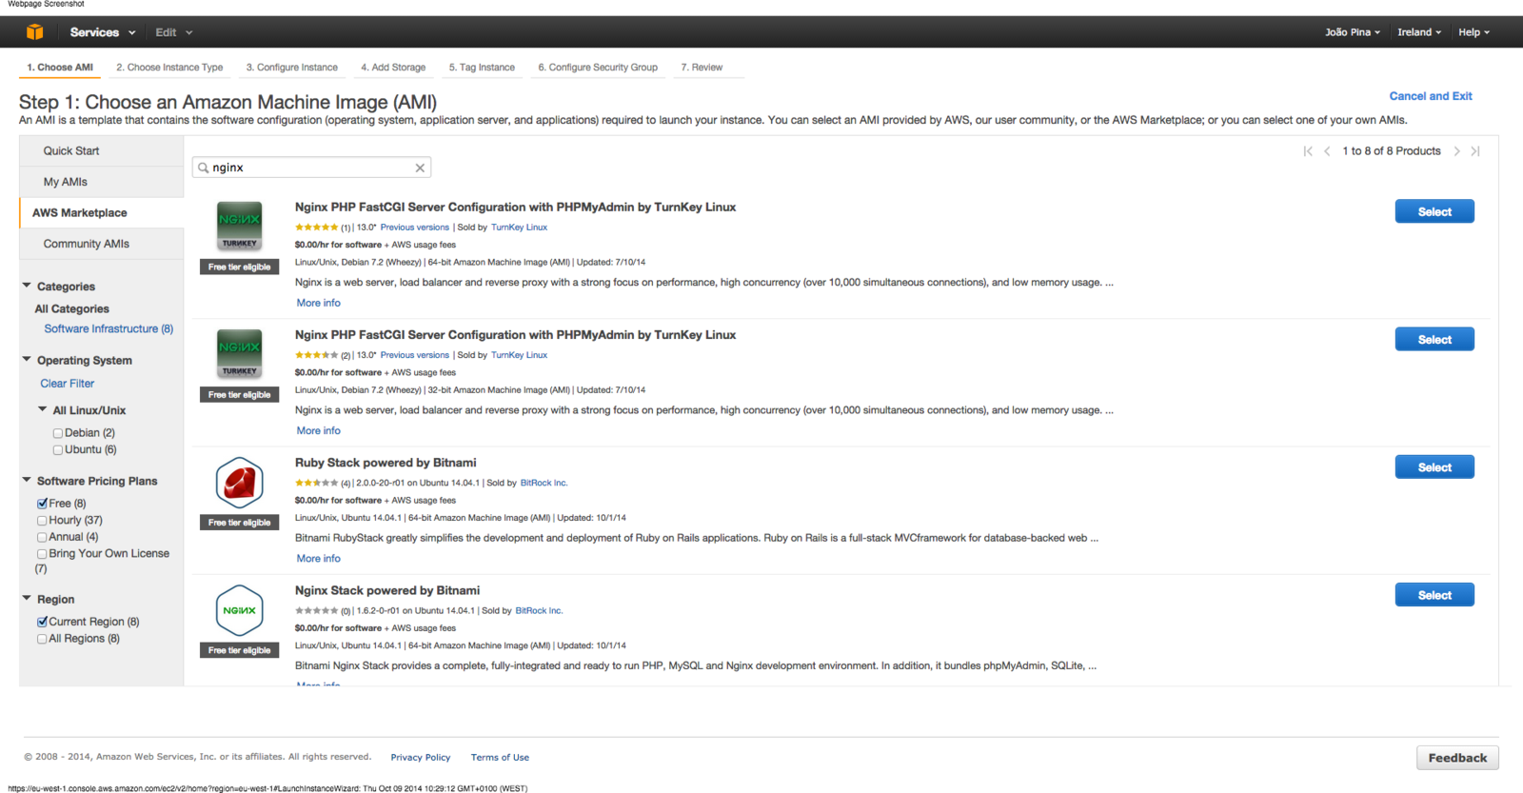Open the Quick Start AMI list
The width and height of the screenshot is (1523, 793).
tap(102, 151)
